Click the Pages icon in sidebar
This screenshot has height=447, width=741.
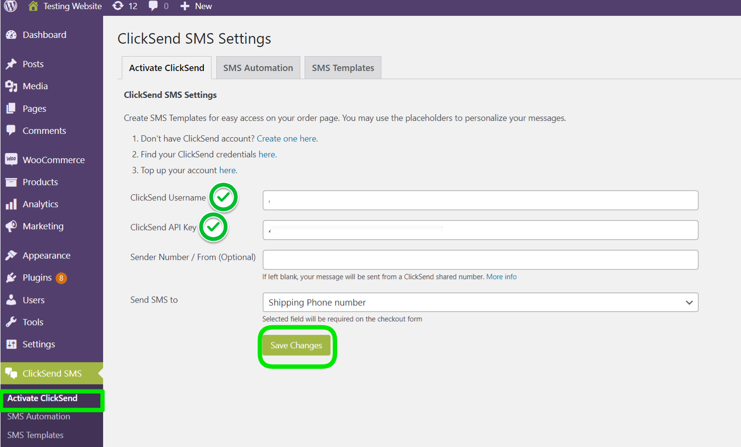coord(11,108)
